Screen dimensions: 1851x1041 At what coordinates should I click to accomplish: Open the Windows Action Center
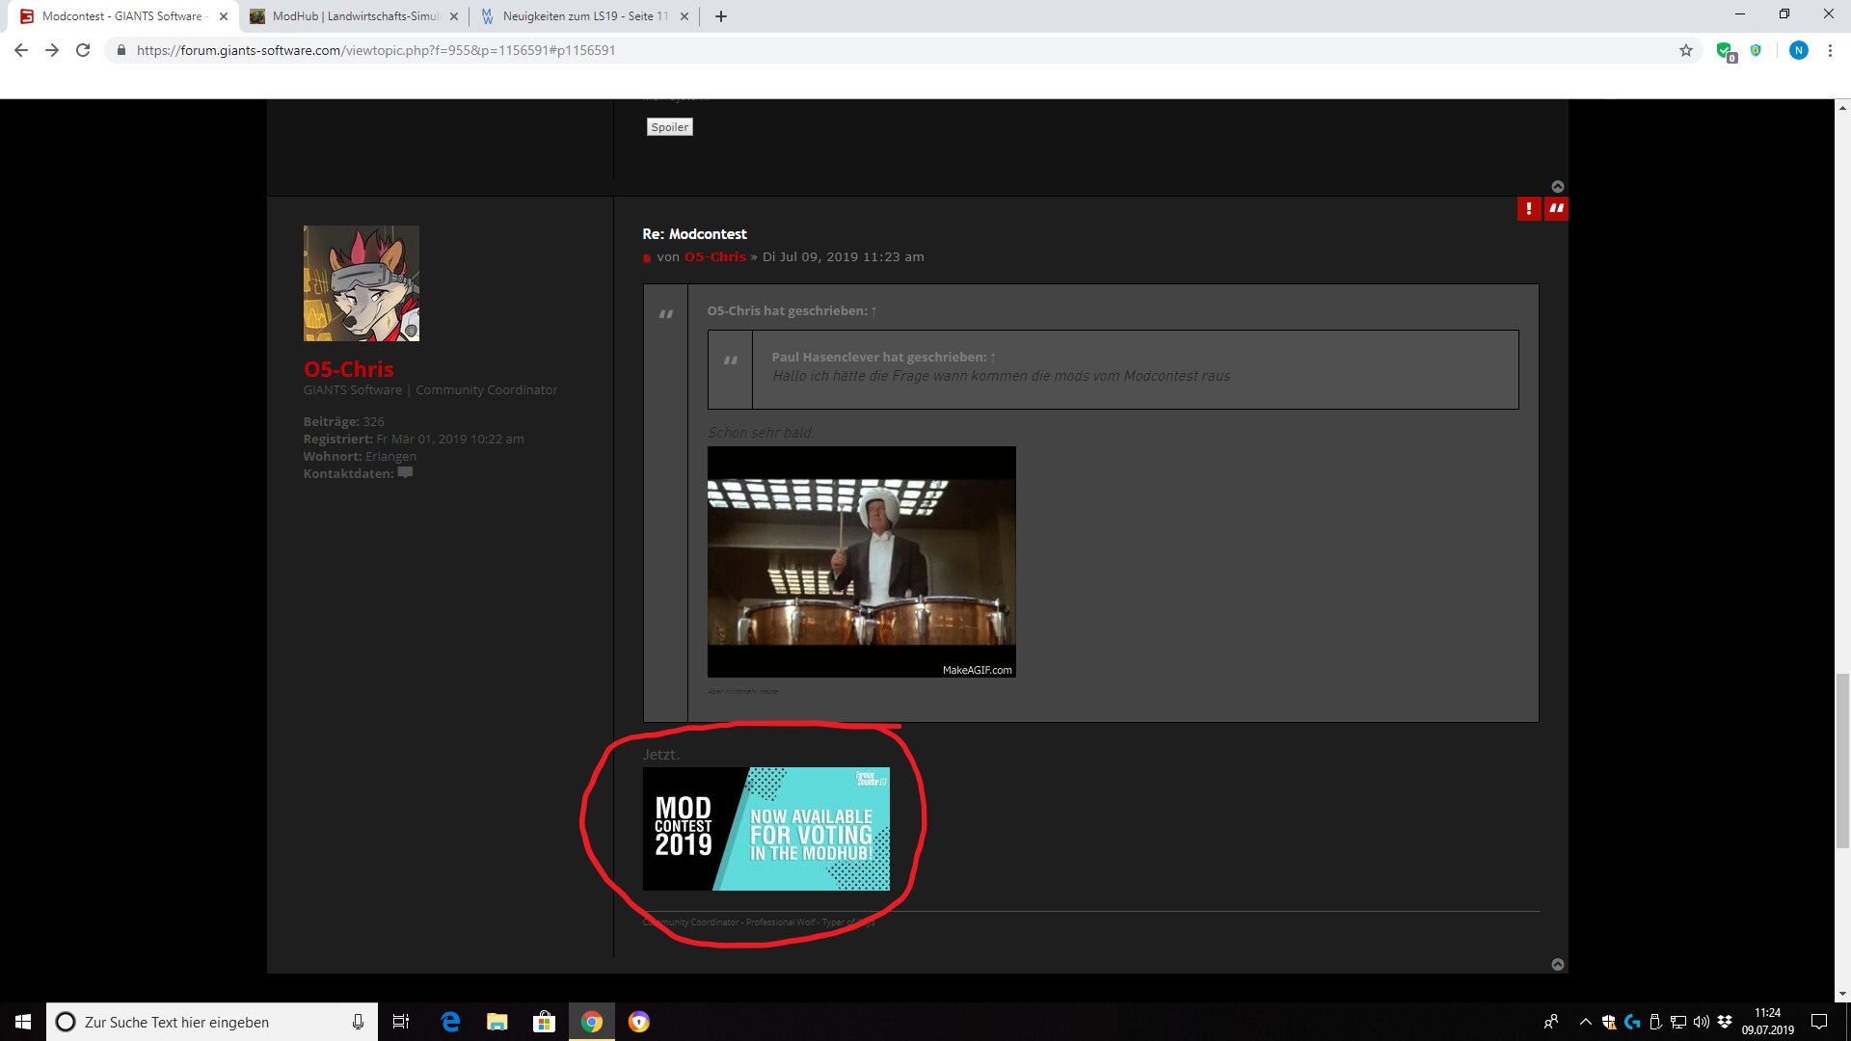click(1819, 1022)
